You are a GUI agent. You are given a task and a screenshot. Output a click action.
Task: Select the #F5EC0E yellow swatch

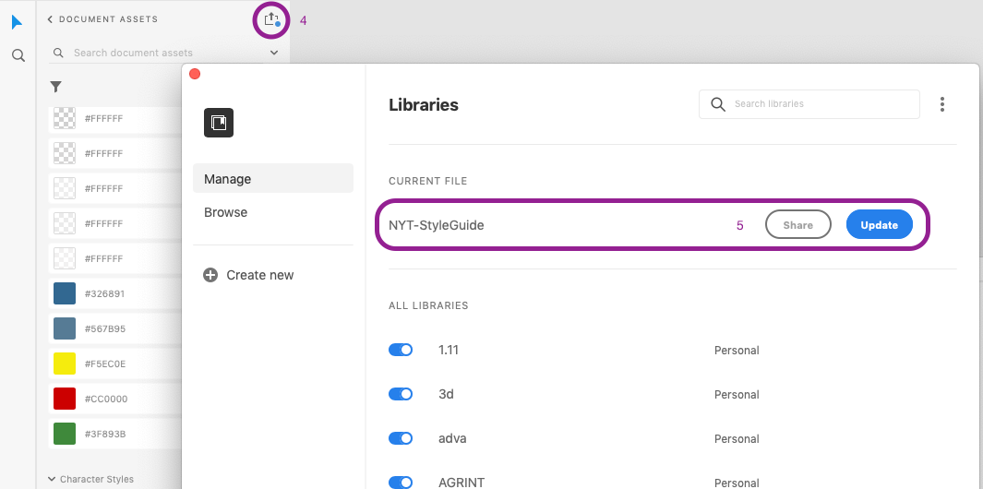coord(65,364)
